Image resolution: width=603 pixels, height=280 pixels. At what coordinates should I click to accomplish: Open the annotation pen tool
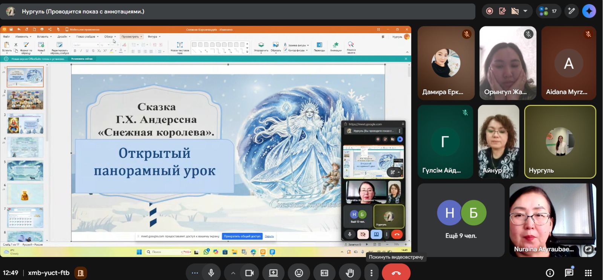[571, 11]
